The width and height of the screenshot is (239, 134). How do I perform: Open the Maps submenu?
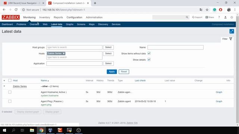91,24
